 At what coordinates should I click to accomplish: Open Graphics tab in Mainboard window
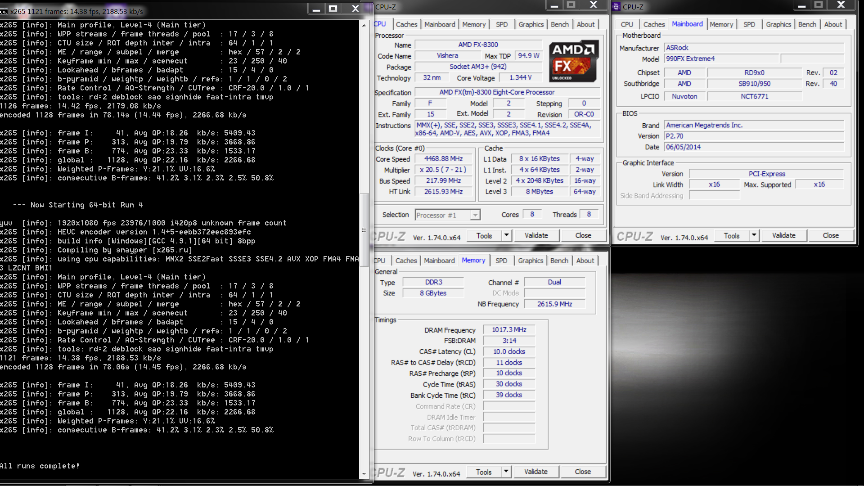point(778,24)
